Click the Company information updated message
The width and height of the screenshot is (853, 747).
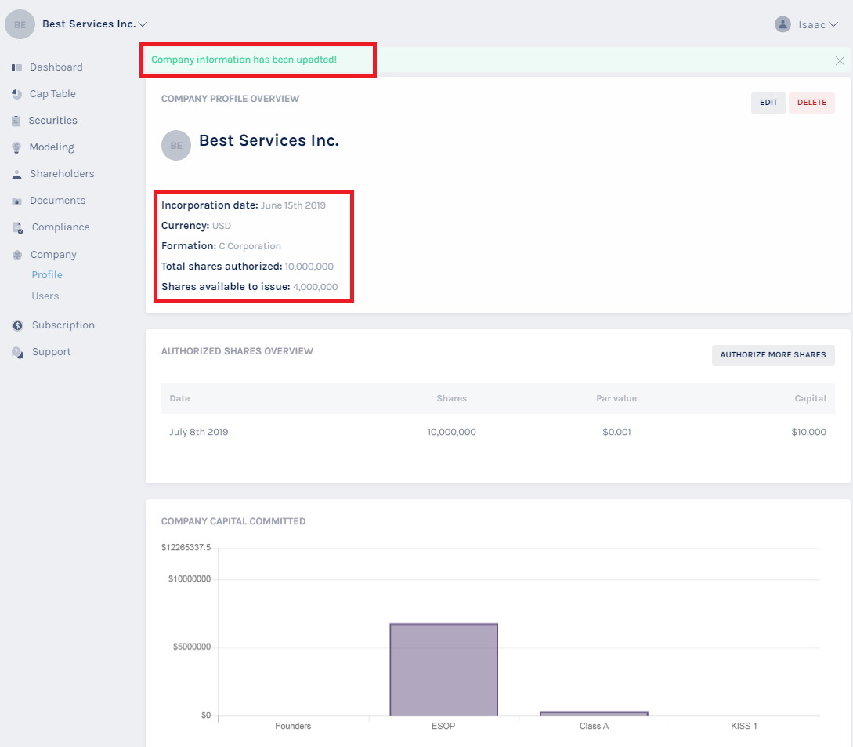[x=244, y=60]
